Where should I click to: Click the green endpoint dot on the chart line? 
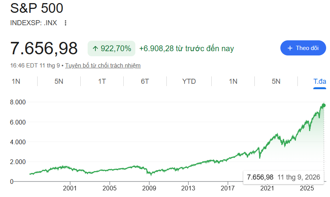(x=324, y=105)
